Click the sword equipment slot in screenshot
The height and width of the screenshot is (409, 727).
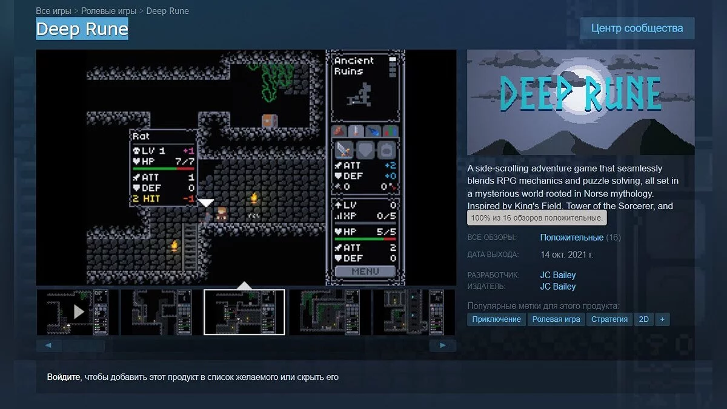coord(344,149)
